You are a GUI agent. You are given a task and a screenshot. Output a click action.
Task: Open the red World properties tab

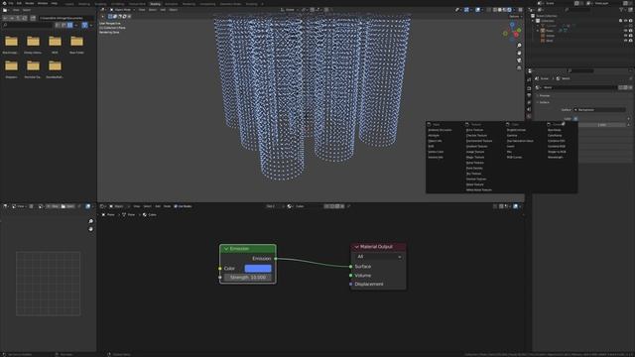(529, 116)
